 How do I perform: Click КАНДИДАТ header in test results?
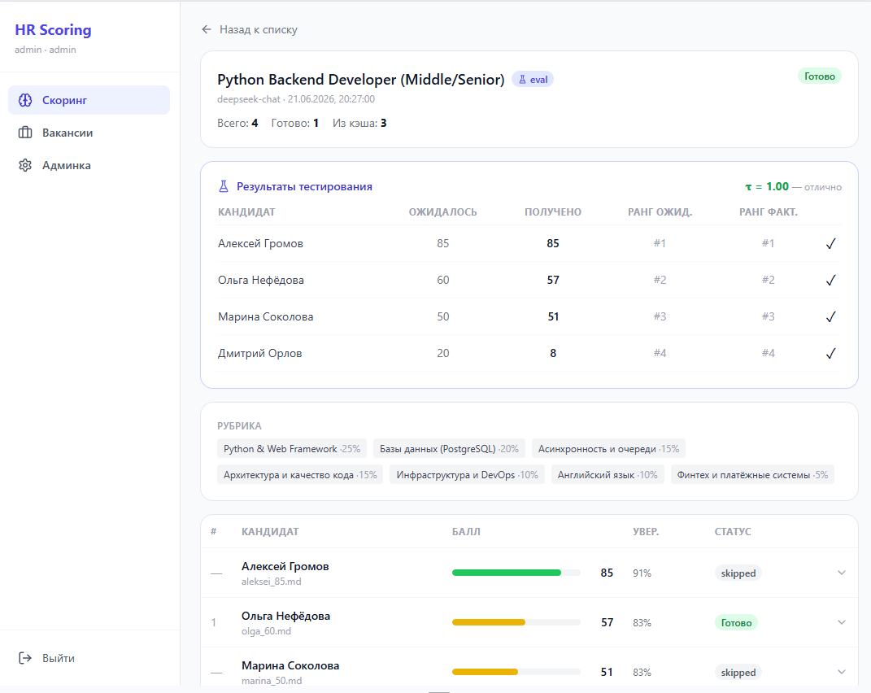coord(246,212)
